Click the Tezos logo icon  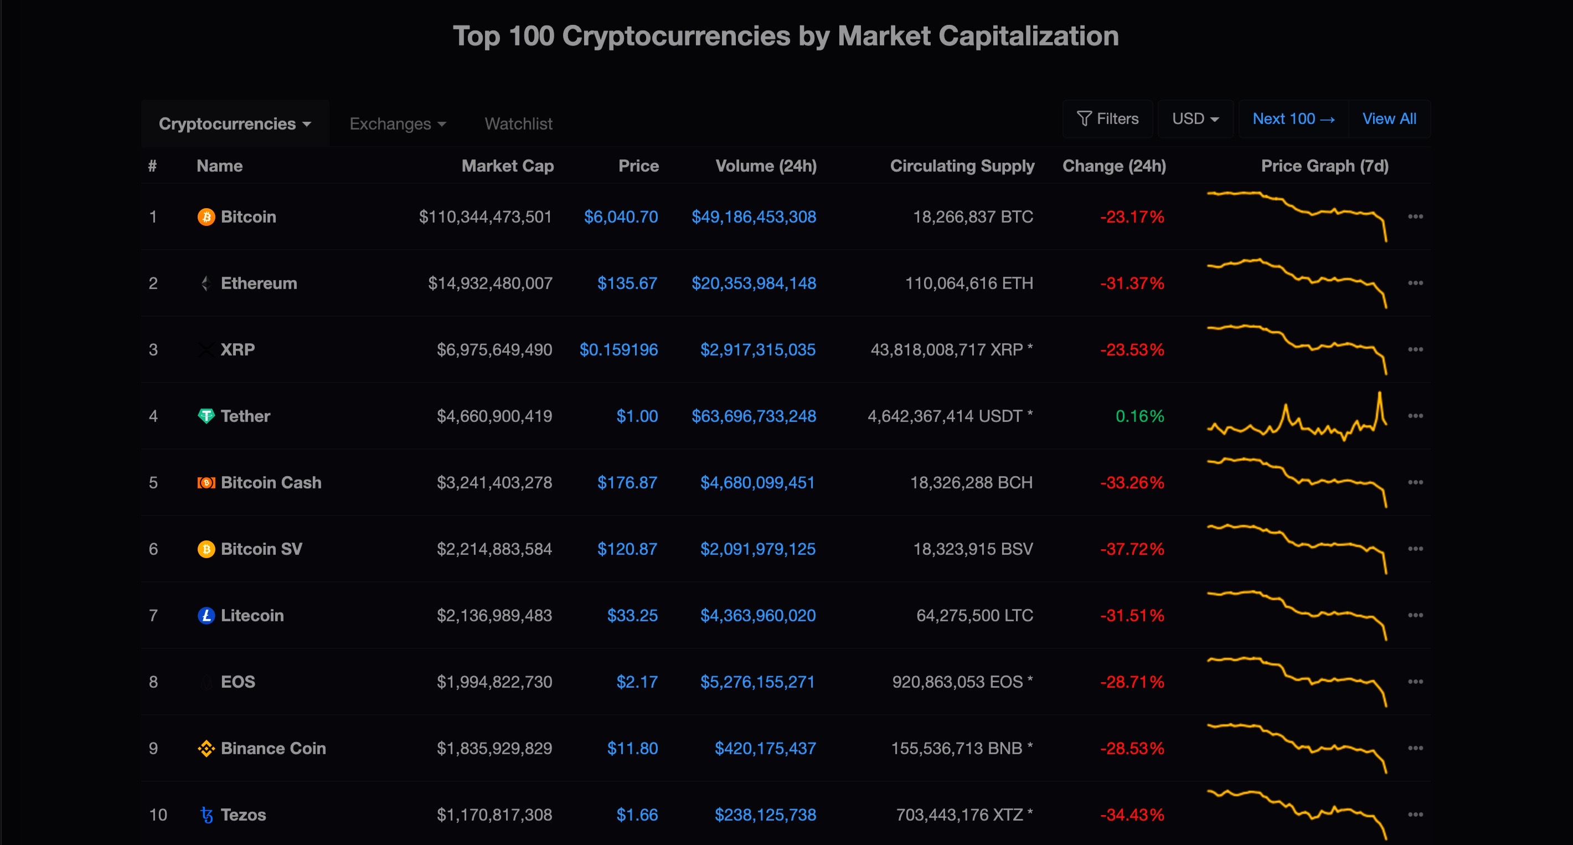pos(207,815)
